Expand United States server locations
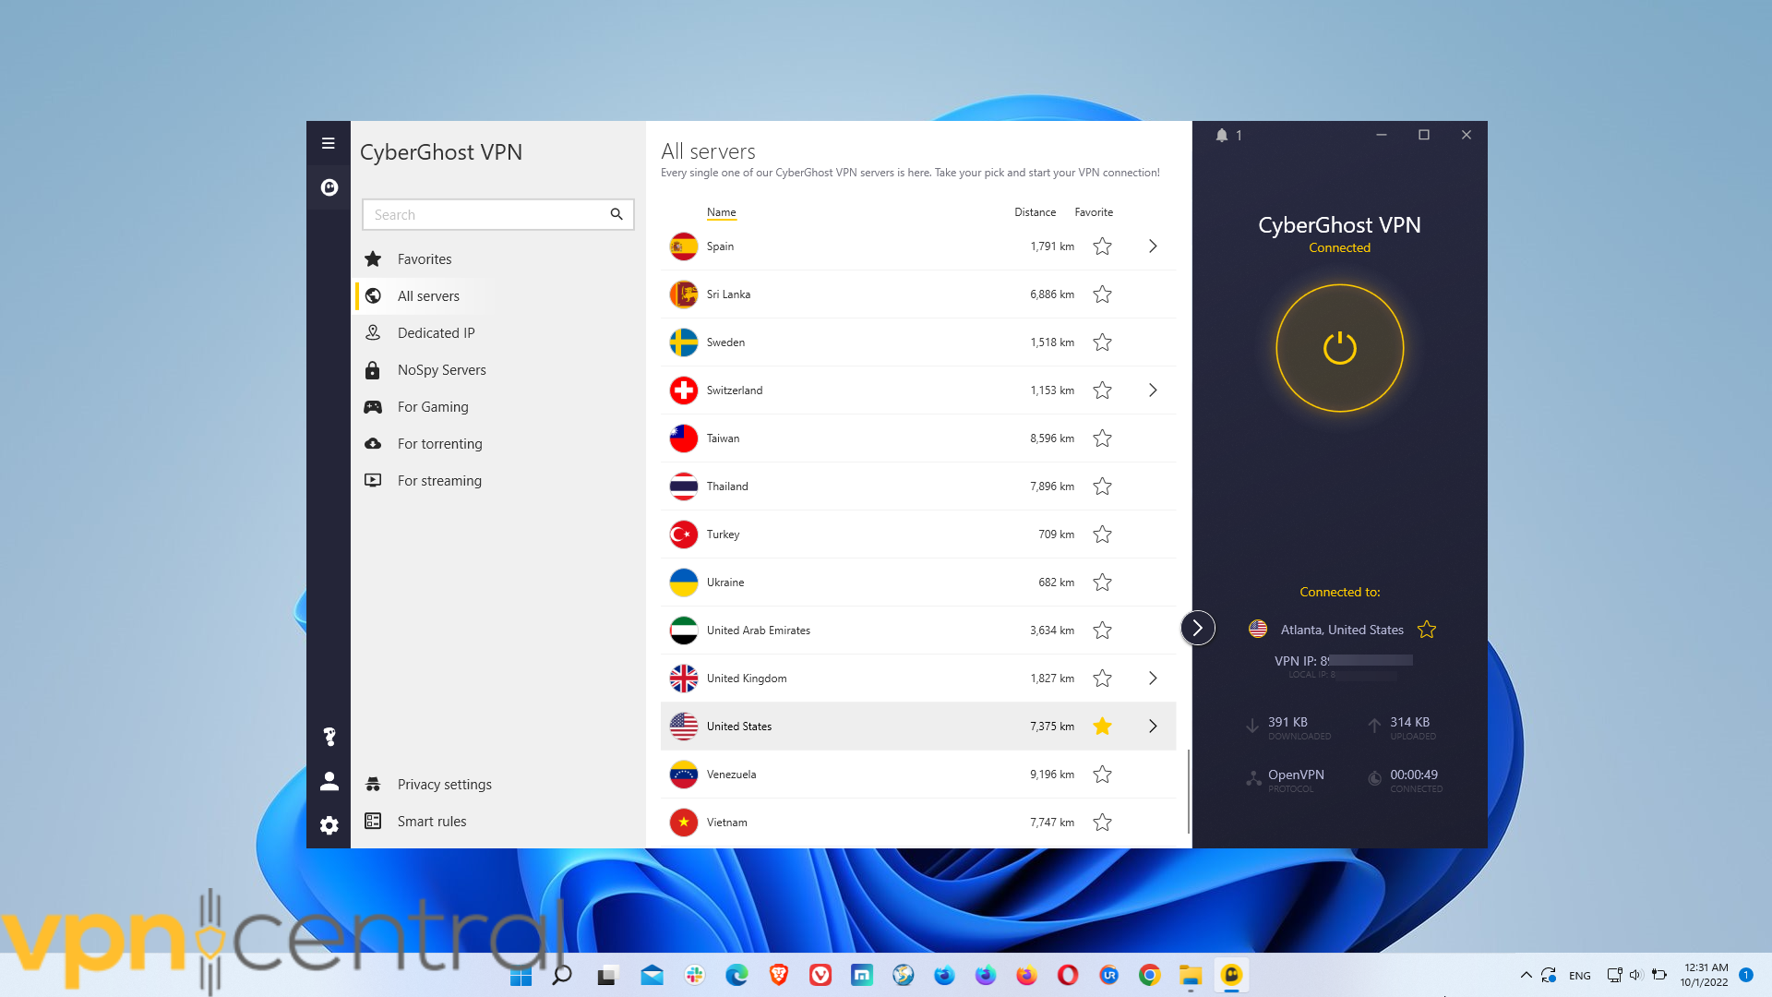Screen dimensions: 1772x997 coord(1153,727)
